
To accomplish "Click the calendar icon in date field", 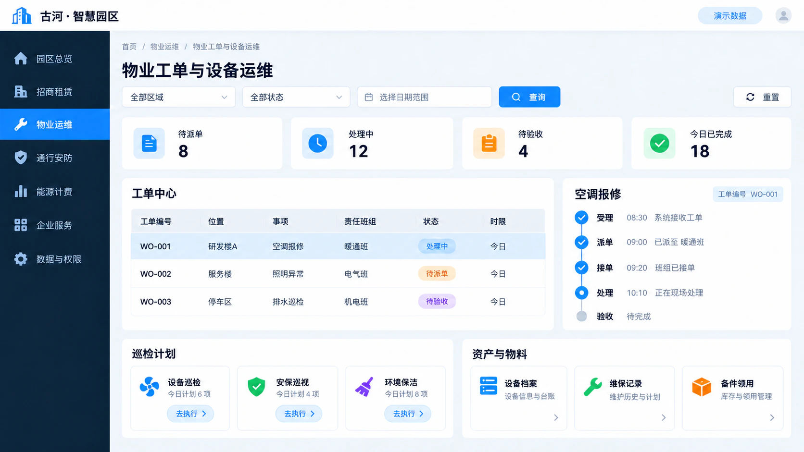I will [369, 97].
